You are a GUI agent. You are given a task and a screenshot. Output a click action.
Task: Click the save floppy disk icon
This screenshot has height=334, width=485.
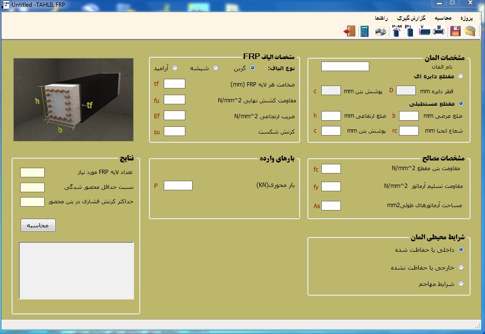(455, 31)
